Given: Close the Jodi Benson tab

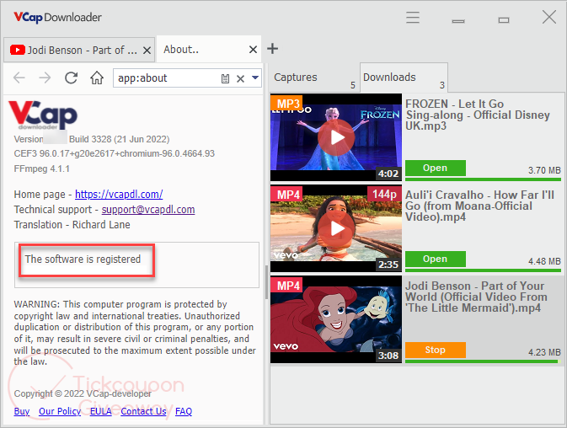Looking at the screenshot, I should (147, 51).
